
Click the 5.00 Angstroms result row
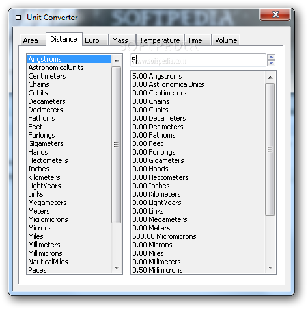pos(198,76)
